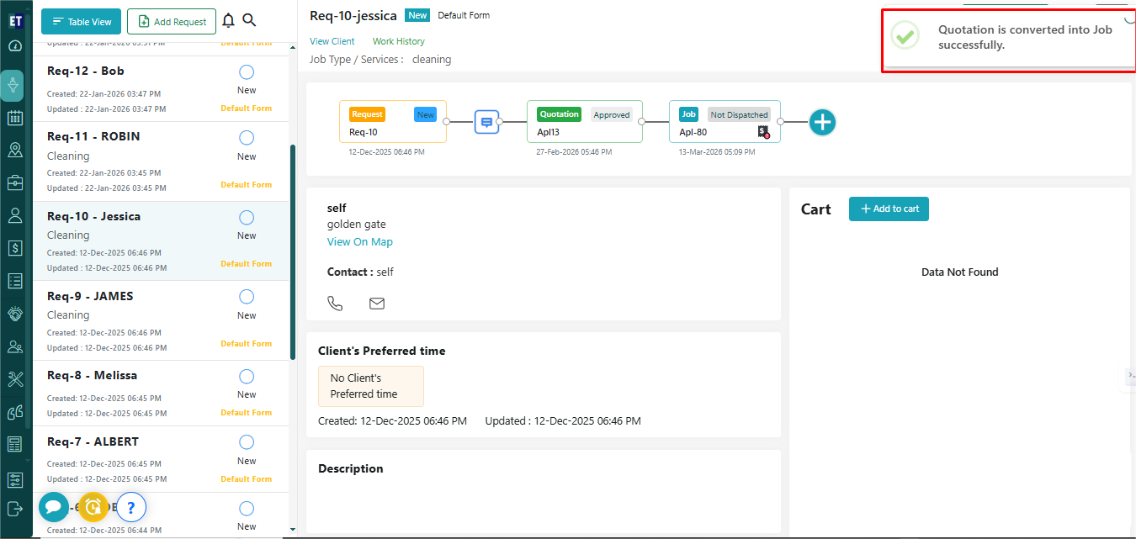Click the invoice alert icon on Apl-80

(763, 131)
